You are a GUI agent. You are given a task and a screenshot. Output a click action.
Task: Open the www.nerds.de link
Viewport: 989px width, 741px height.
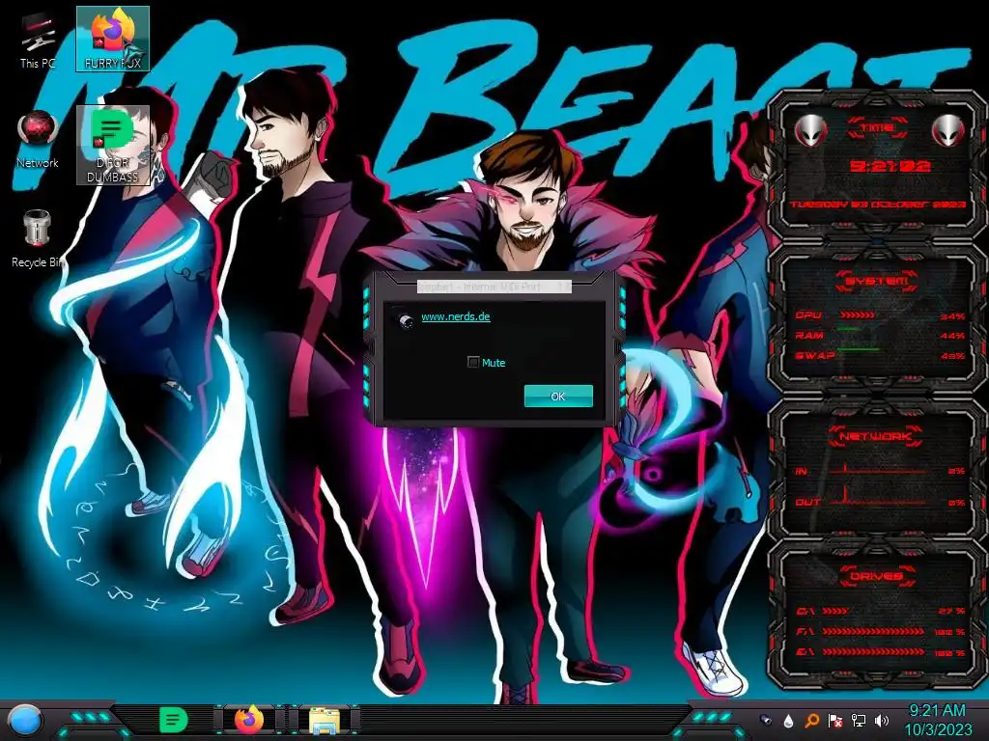(456, 316)
